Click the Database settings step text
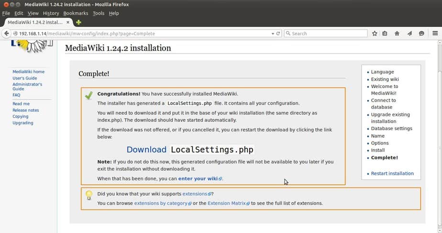This screenshot has width=442, height=233. click(x=392, y=128)
